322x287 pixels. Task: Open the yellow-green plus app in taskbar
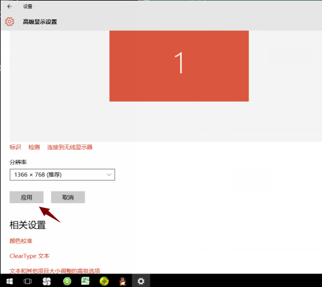pyautogui.click(x=104, y=281)
